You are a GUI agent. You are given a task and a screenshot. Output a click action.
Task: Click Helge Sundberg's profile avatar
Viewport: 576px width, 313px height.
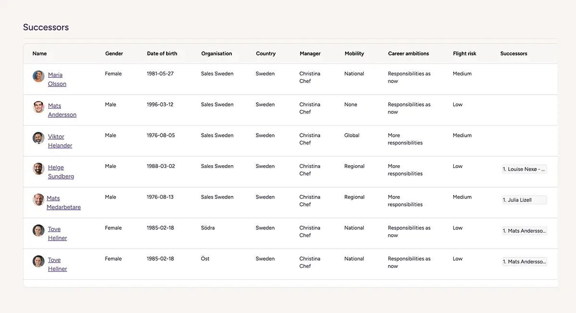pyautogui.click(x=38, y=169)
